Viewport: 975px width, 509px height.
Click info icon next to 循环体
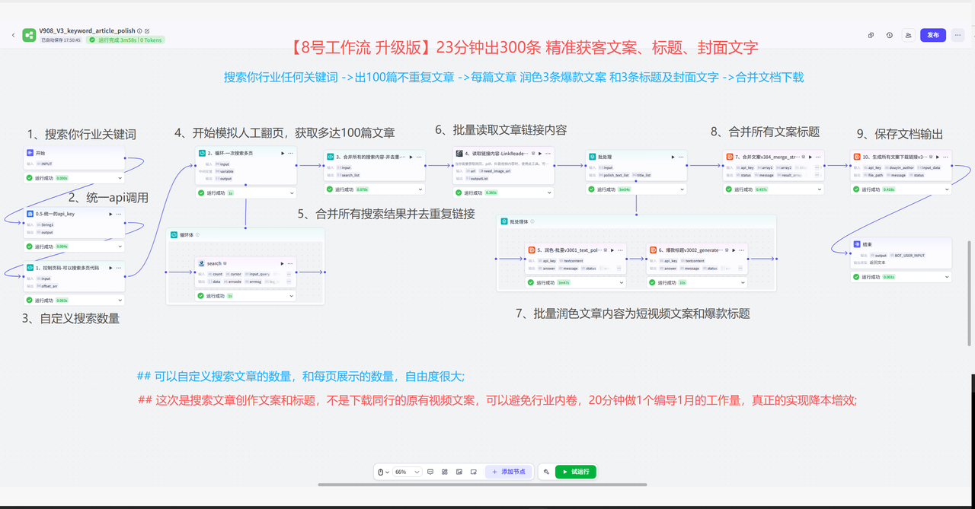coord(198,234)
